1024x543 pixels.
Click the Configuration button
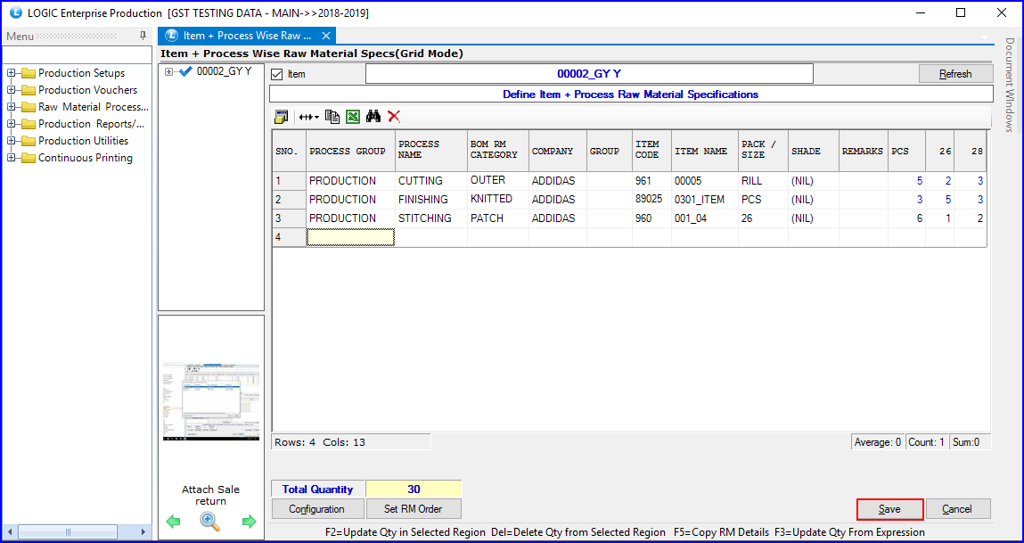coord(316,509)
